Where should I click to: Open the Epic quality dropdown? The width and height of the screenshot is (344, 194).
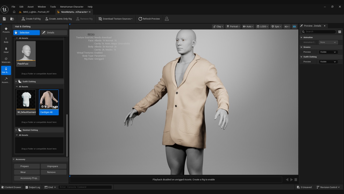(276, 26)
